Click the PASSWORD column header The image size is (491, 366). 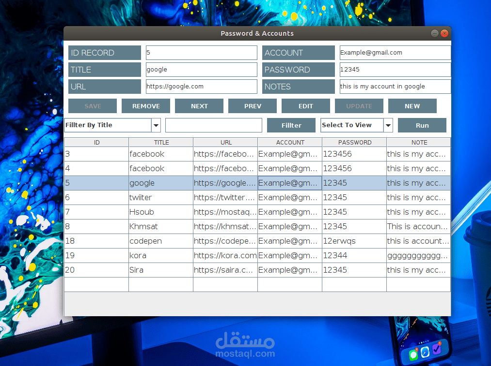click(x=354, y=143)
